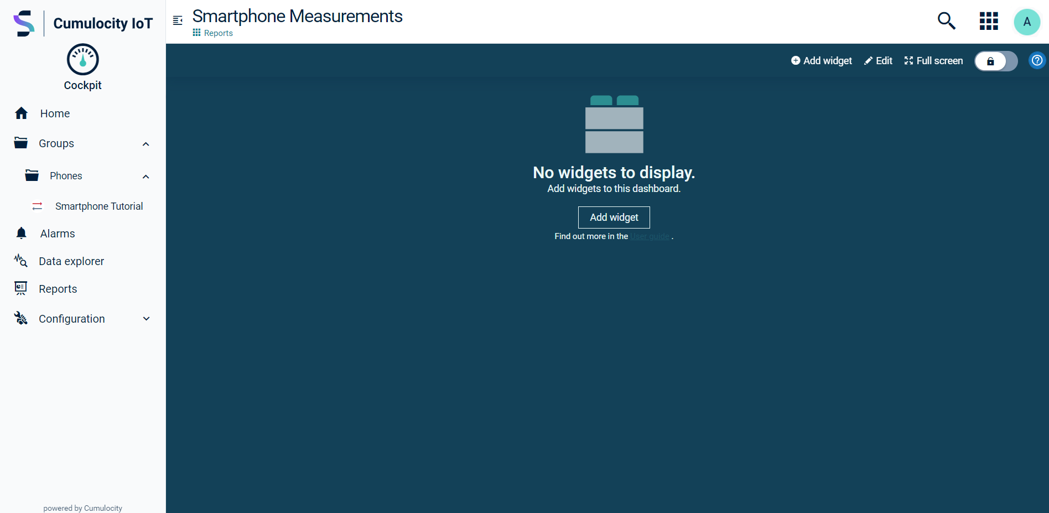Expand the Configuration menu chevron

click(146, 319)
